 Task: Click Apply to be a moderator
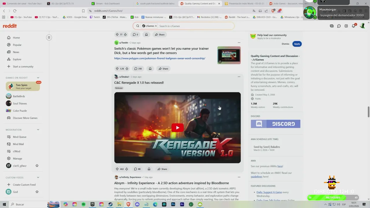click(x=297, y=44)
